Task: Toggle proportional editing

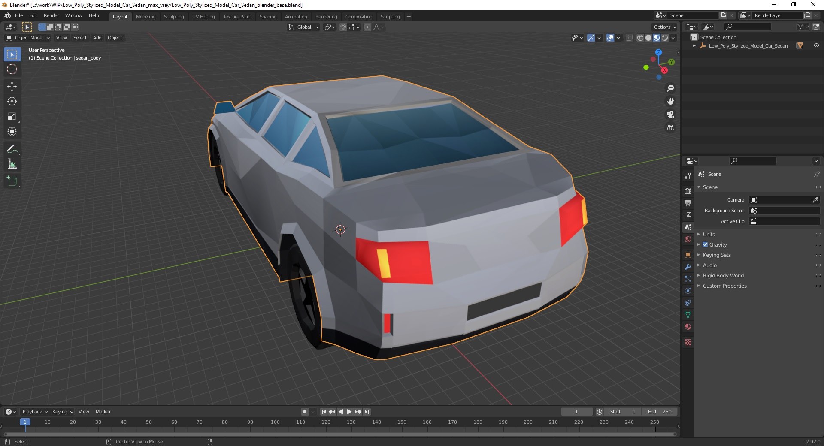Action: (367, 27)
